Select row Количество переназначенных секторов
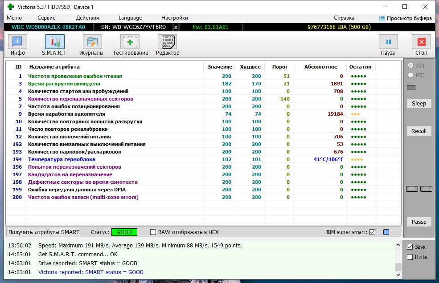Image resolution: width=439 pixels, height=283 pixels. point(204,99)
